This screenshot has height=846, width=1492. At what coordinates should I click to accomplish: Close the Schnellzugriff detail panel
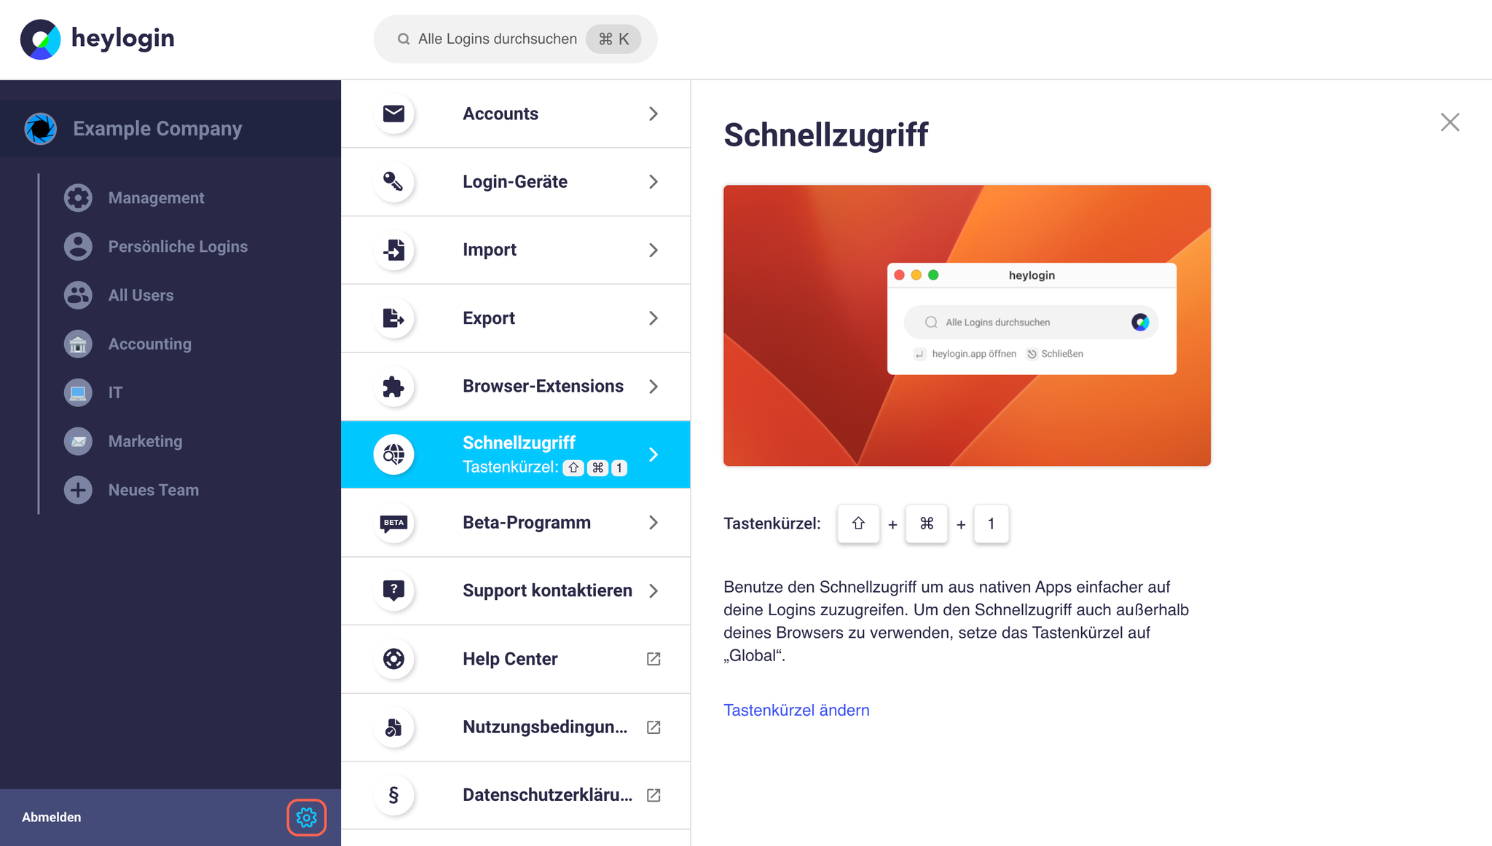(1450, 122)
